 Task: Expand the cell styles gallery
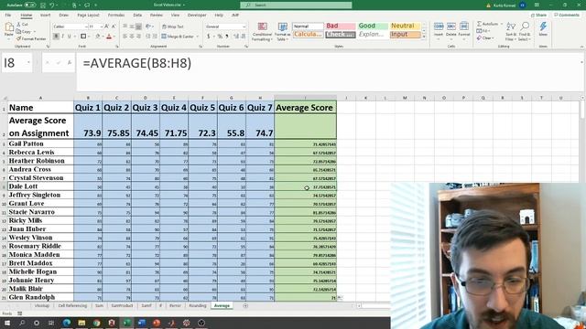424,37
